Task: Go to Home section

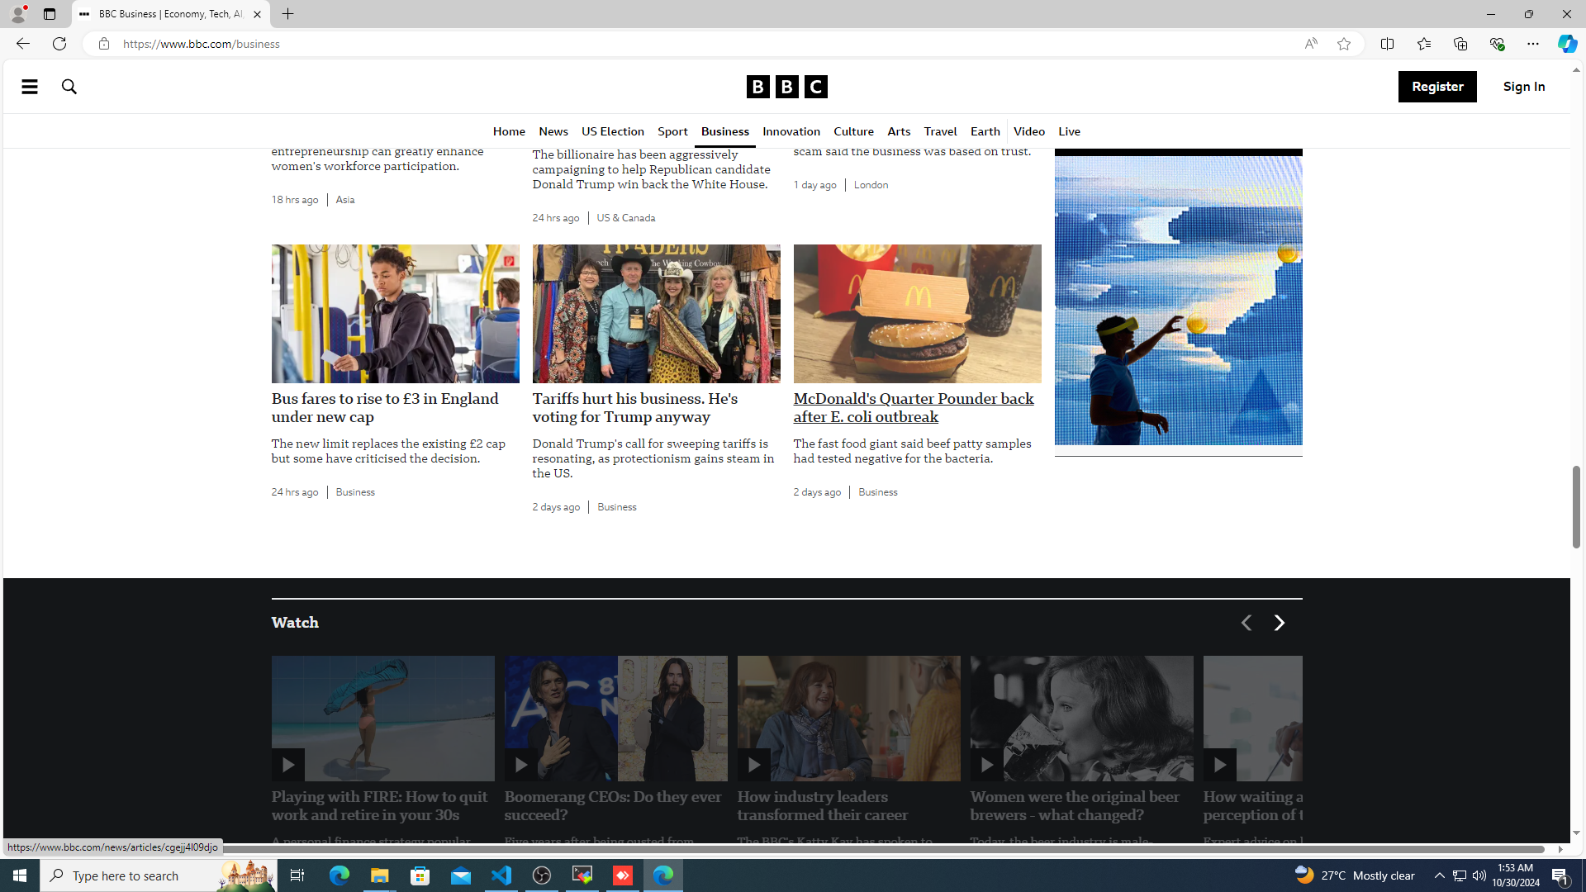Action: [x=509, y=131]
